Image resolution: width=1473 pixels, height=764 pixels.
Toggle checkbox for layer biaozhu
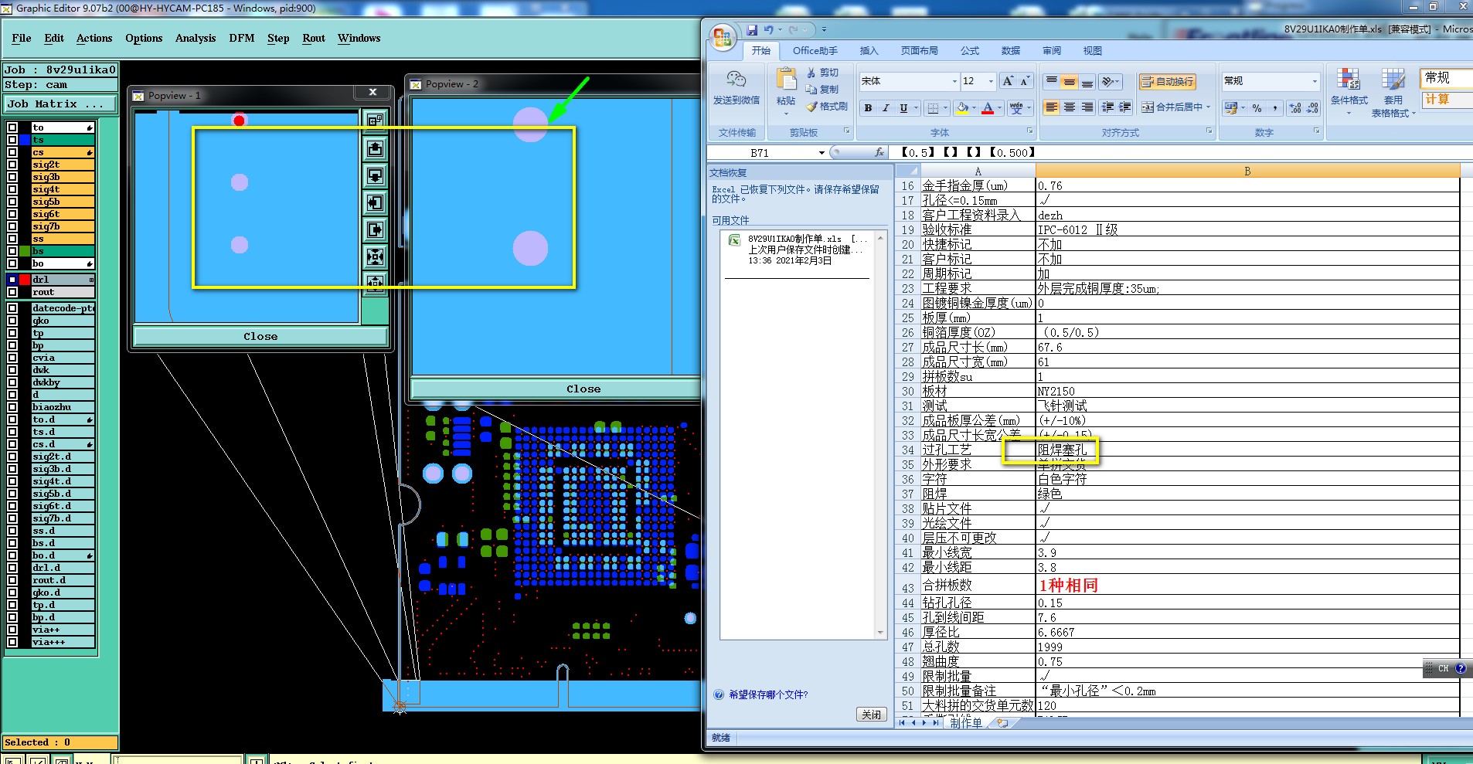point(12,407)
